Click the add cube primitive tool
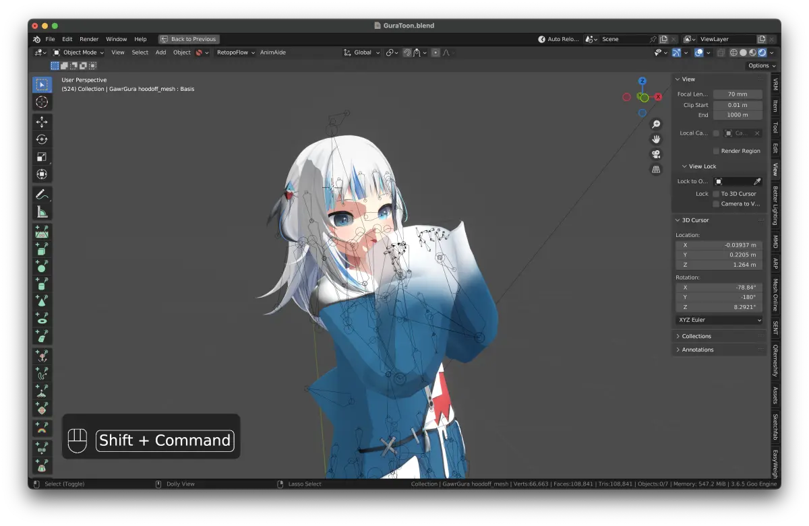This screenshot has width=809, height=526. click(x=42, y=249)
